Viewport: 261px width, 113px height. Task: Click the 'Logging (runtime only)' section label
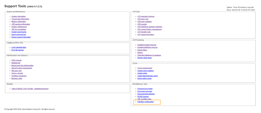pos(15,43)
